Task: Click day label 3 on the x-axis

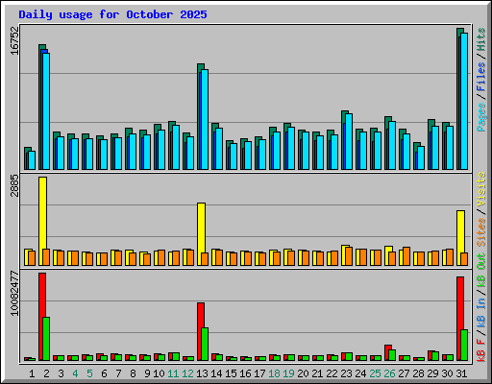Action: click(61, 373)
